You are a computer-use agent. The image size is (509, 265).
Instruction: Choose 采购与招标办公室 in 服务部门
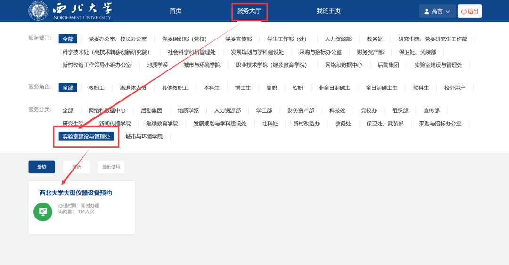[320, 52]
